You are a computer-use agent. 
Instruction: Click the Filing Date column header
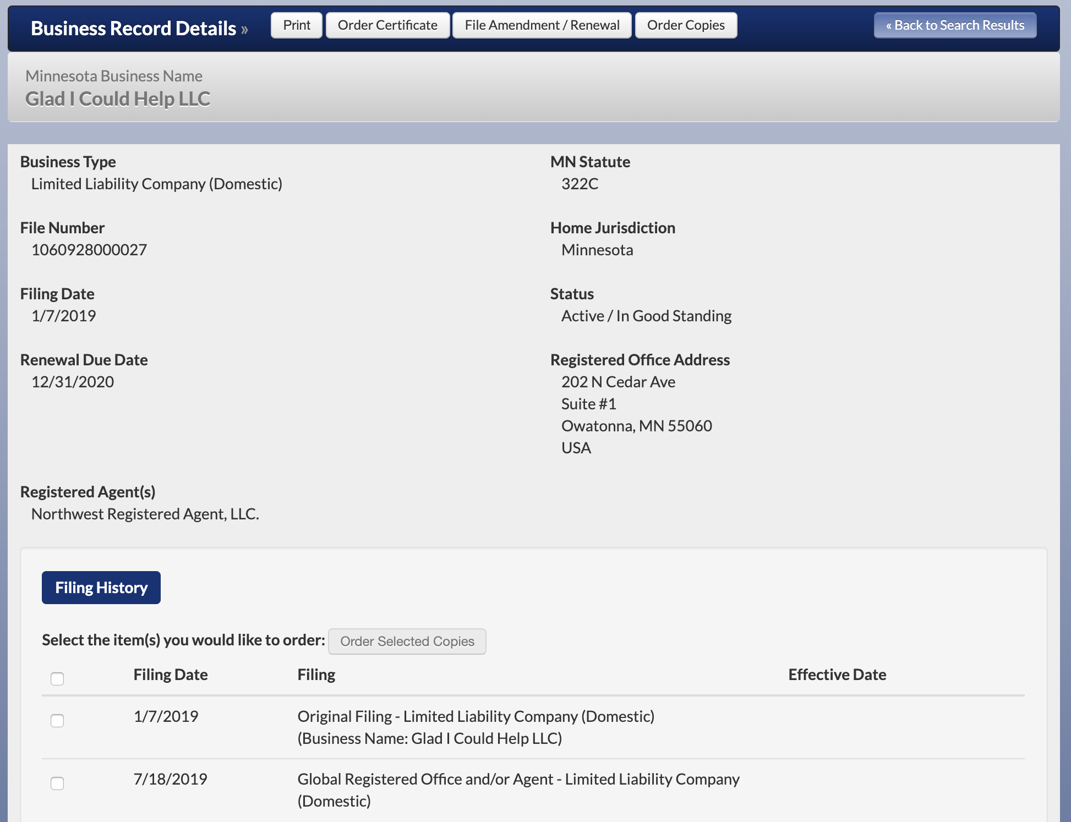(x=171, y=675)
